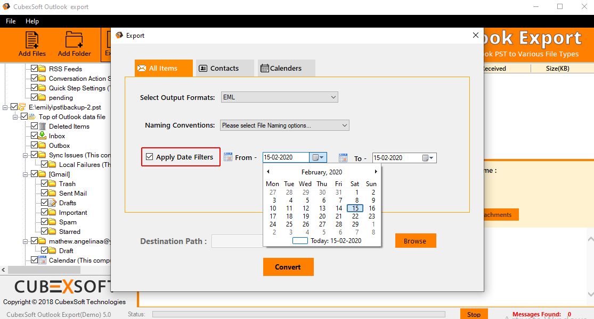This screenshot has width=594, height=319.
Task: Go to next month in calendar
Action: pos(376,172)
